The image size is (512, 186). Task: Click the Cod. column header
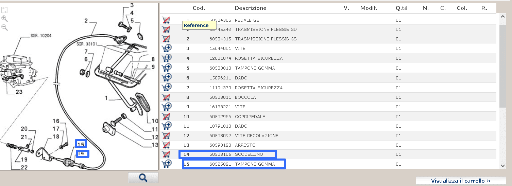pyautogui.click(x=199, y=8)
